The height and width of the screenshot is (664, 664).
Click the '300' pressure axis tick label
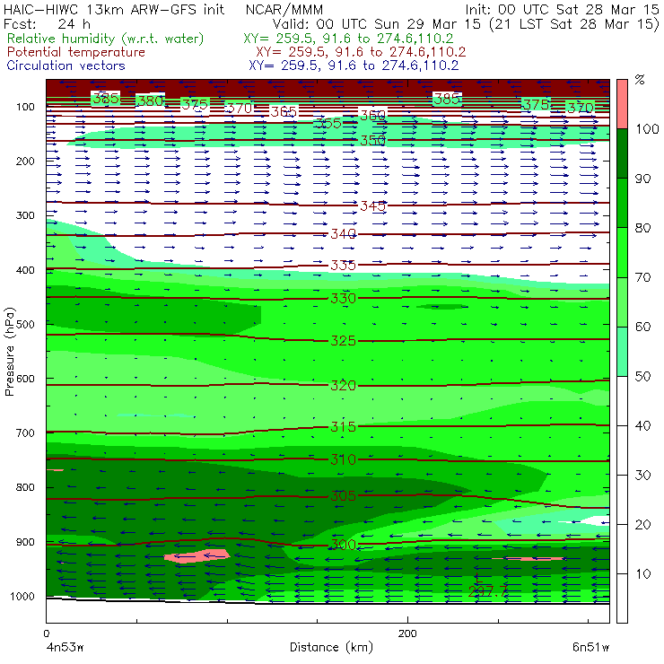[25, 215]
